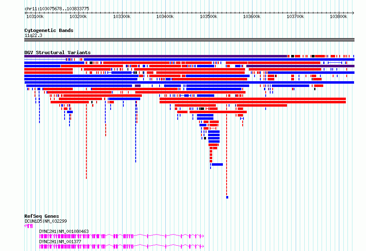
Task: Click the 103800k ruler tick label
Action: 338,16
